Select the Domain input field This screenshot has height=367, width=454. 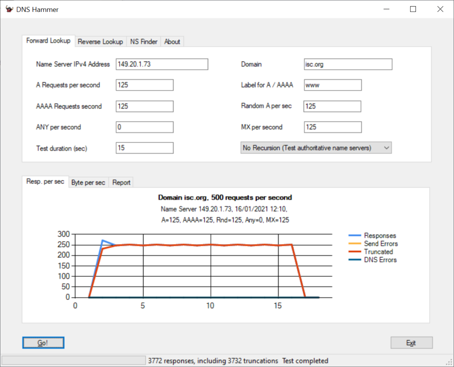348,64
